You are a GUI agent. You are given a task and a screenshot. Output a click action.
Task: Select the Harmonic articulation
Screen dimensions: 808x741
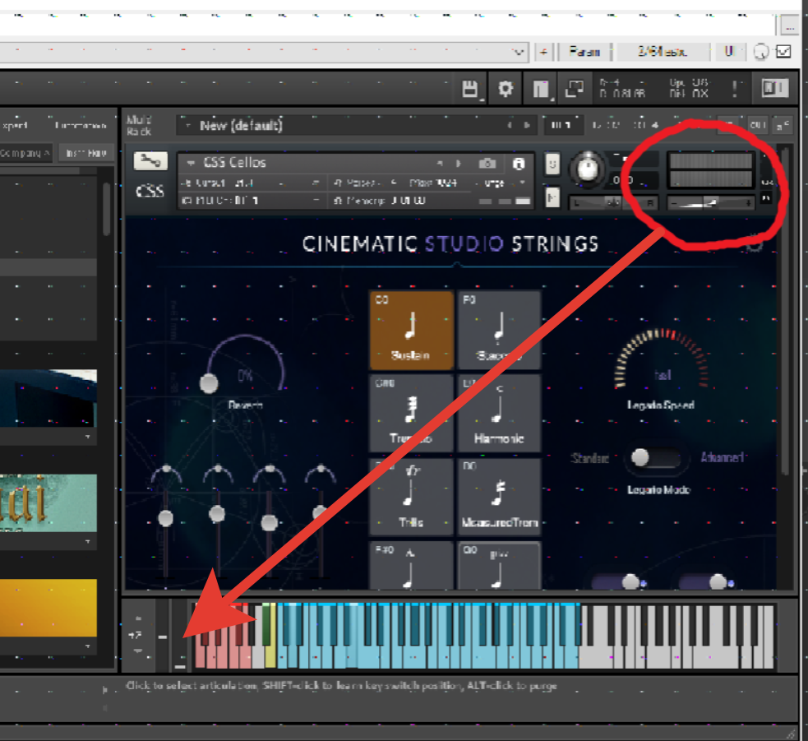(x=499, y=414)
